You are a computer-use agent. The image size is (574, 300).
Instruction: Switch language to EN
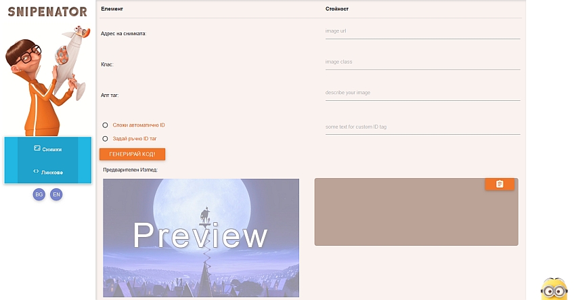[x=56, y=194]
